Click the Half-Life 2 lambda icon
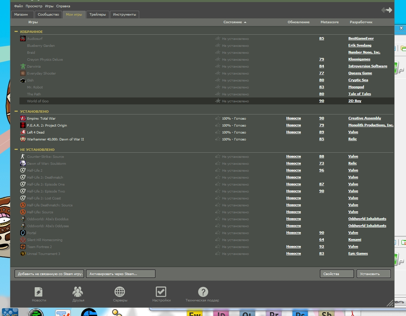Image resolution: width=406 pixels, height=316 pixels. pos(23,170)
